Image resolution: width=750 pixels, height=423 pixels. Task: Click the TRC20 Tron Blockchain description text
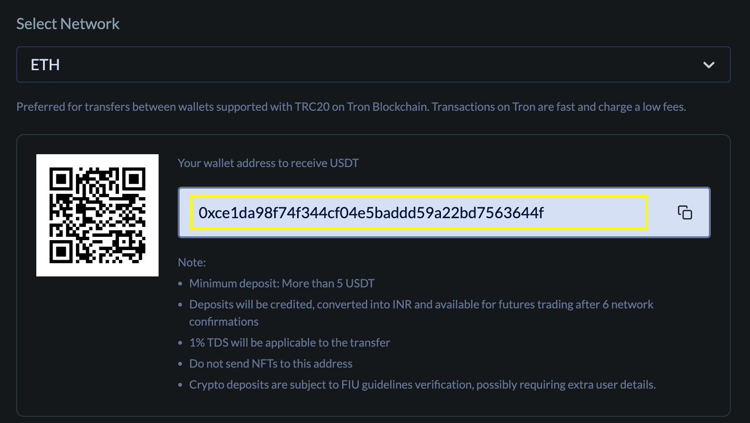351,107
